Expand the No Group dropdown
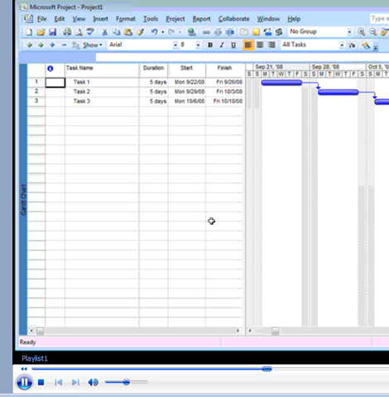The image size is (389, 397). [x=349, y=32]
